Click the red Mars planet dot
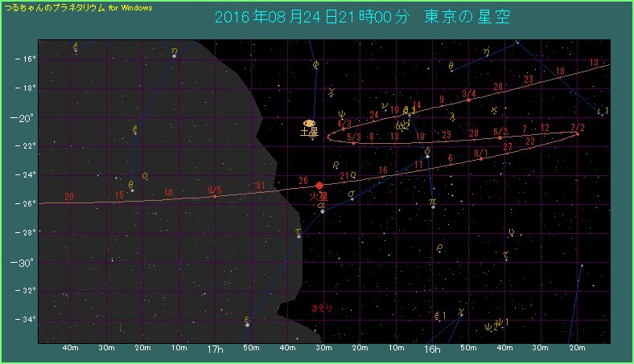634x364 pixels. 319,186
